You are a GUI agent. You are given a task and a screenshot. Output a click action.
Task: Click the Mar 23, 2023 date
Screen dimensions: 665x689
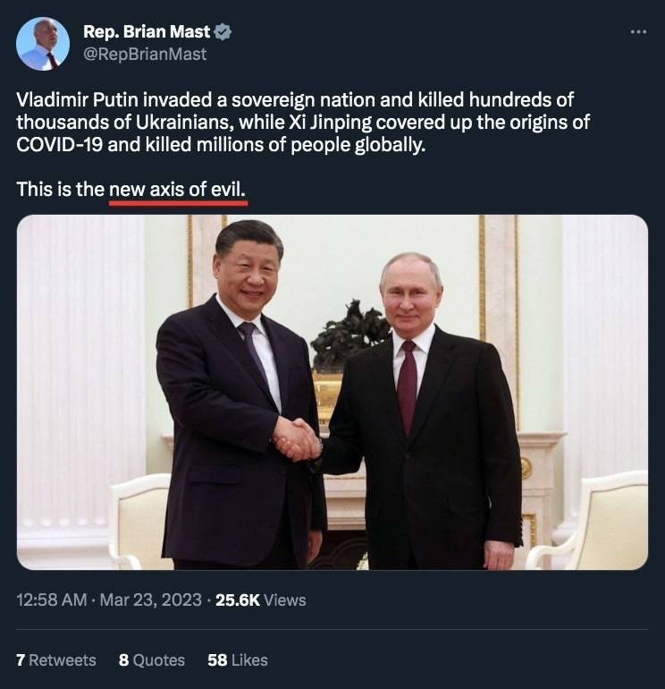[150, 600]
